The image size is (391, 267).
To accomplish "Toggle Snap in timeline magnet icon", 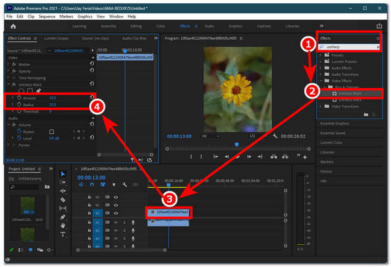I will tap(92, 185).
